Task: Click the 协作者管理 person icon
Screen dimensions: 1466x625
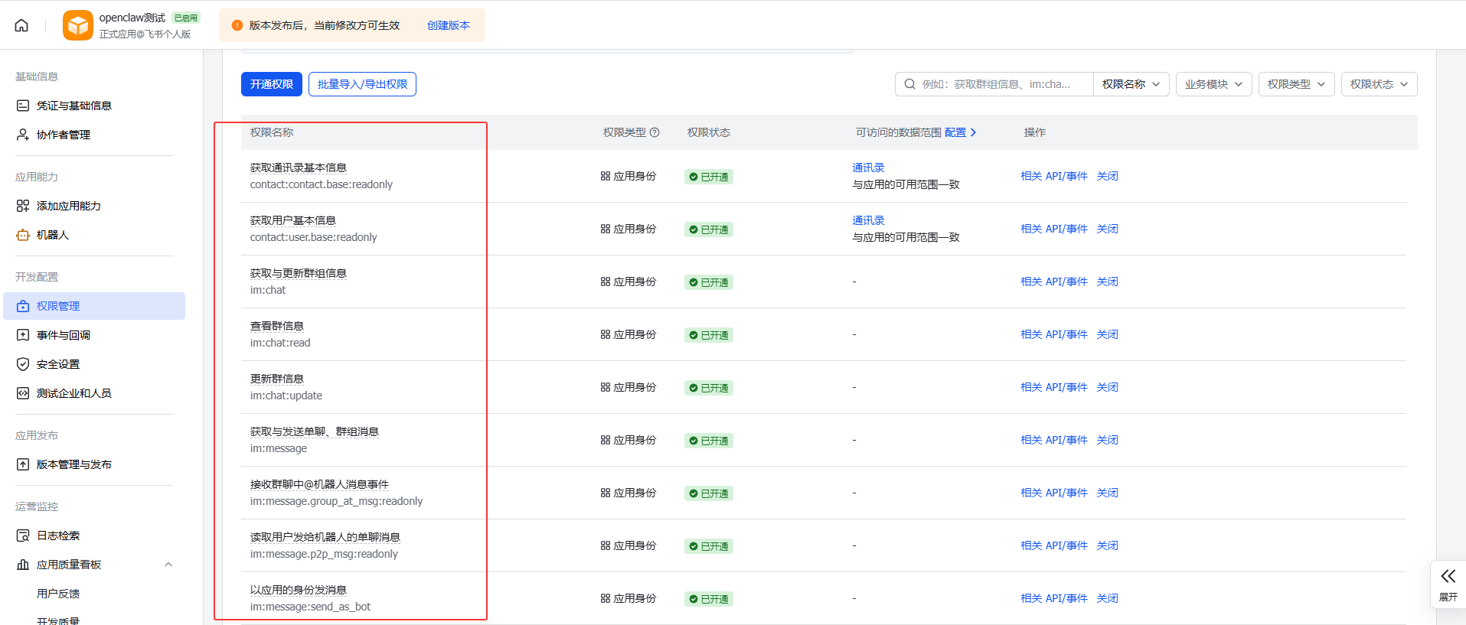Action: tap(23, 135)
